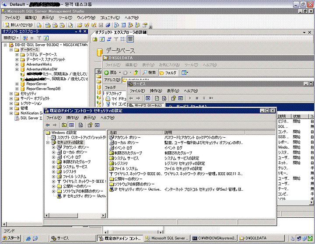
Task: Click the detail view icon in Object Explorer details
Action: tap(130, 39)
